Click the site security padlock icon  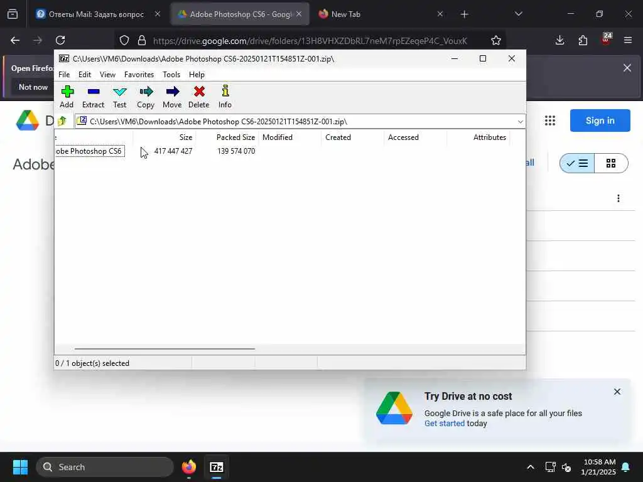click(x=142, y=40)
